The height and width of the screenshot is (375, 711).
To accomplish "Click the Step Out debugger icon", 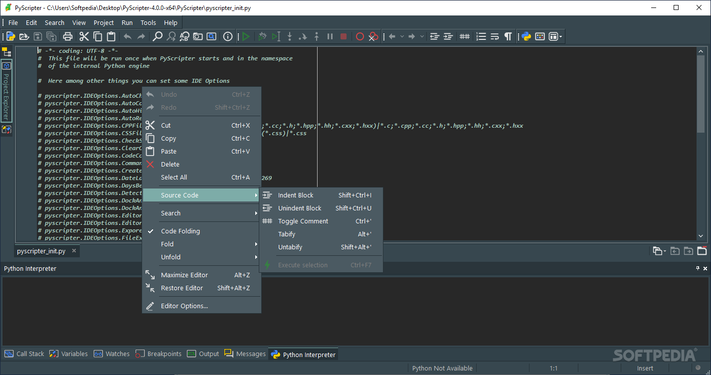I will pos(316,36).
